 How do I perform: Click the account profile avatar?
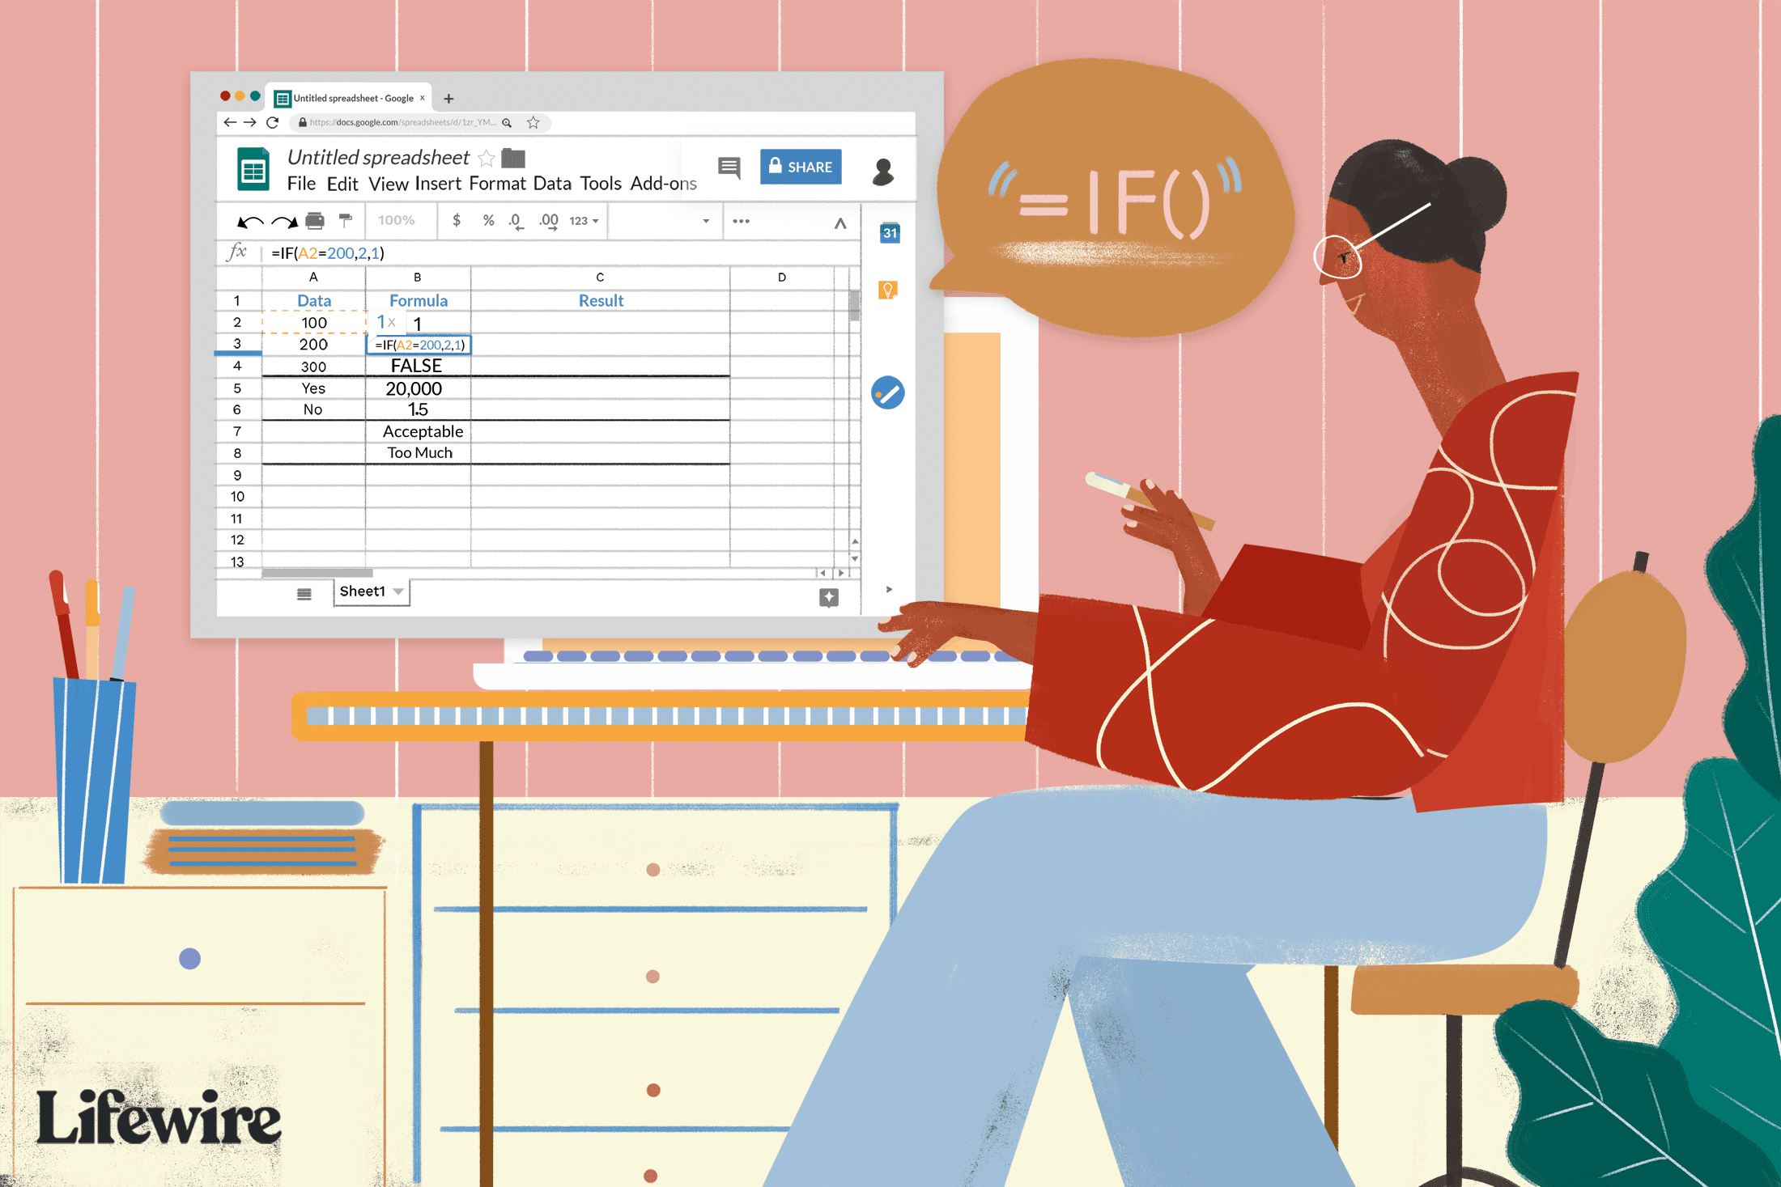tap(883, 172)
